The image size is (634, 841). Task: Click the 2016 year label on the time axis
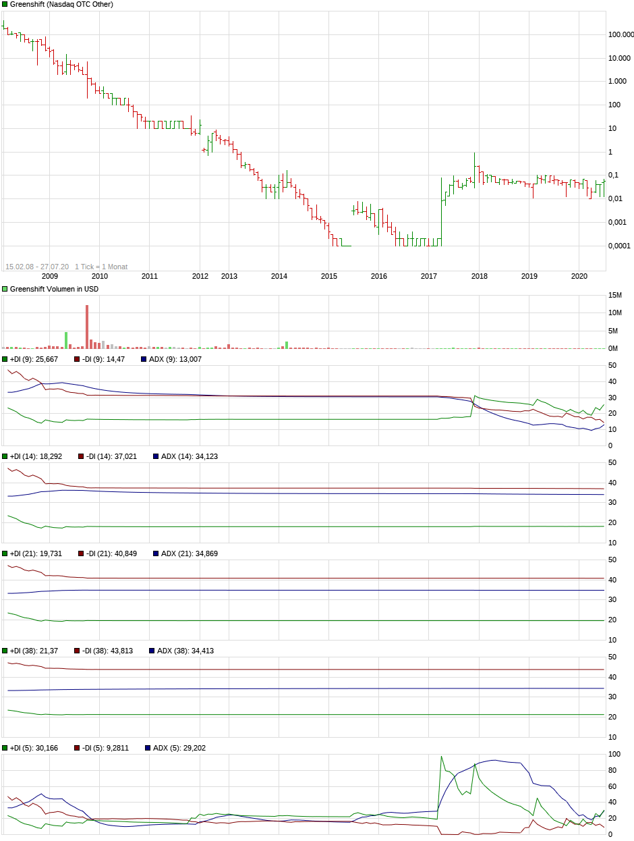point(379,276)
